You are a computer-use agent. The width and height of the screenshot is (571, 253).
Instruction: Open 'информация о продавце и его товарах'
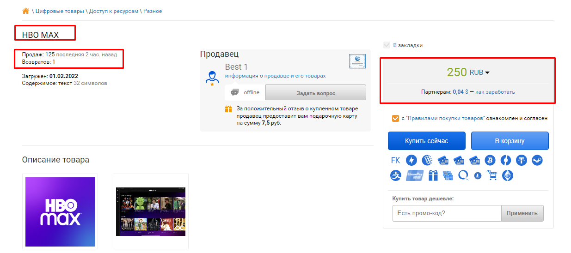[x=276, y=76]
